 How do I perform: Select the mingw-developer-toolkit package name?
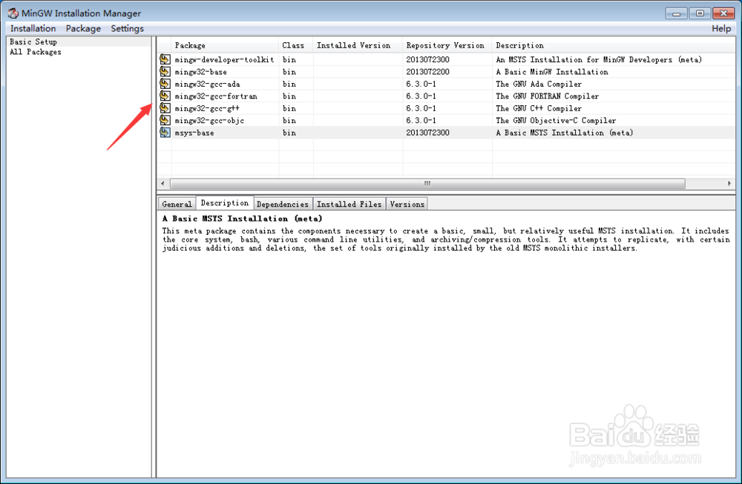point(224,59)
